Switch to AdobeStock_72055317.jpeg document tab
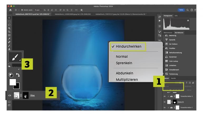203x115 pixels. (x=121, y=14)
